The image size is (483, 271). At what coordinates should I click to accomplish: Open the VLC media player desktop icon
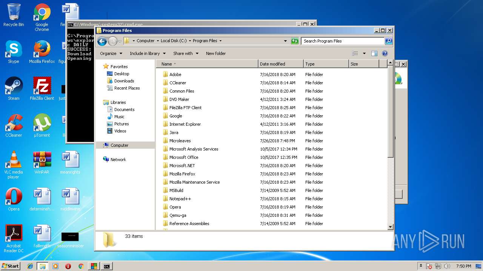14,165
